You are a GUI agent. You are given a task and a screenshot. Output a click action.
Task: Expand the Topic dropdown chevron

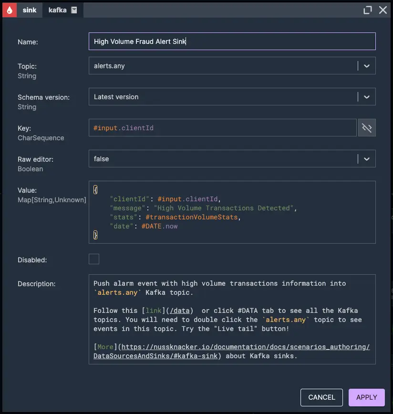click(x=367, y=66)
